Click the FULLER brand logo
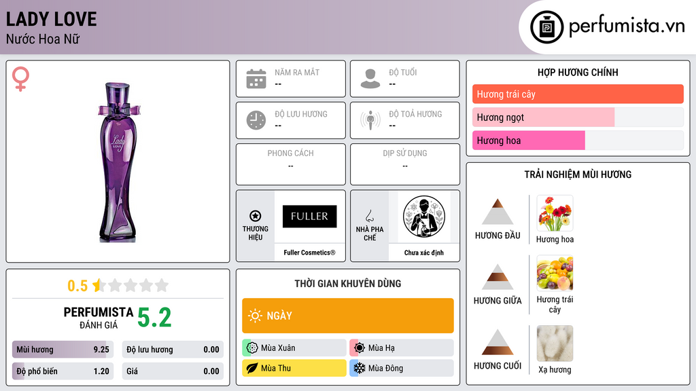This screenshot has height=391, width=696. pyautogui.click(x=309, y=217)
